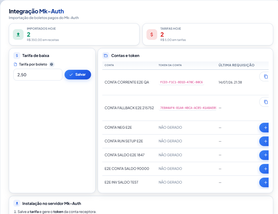Click the download icon beside Instalação no servidor
Screen dimensions: 278x214
17,204
